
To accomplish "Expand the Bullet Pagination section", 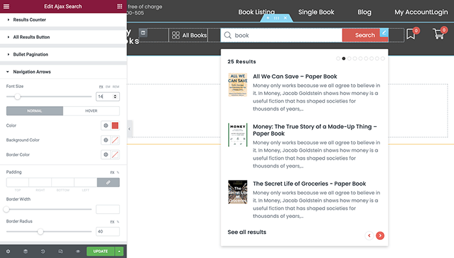I will pos(63,54).
